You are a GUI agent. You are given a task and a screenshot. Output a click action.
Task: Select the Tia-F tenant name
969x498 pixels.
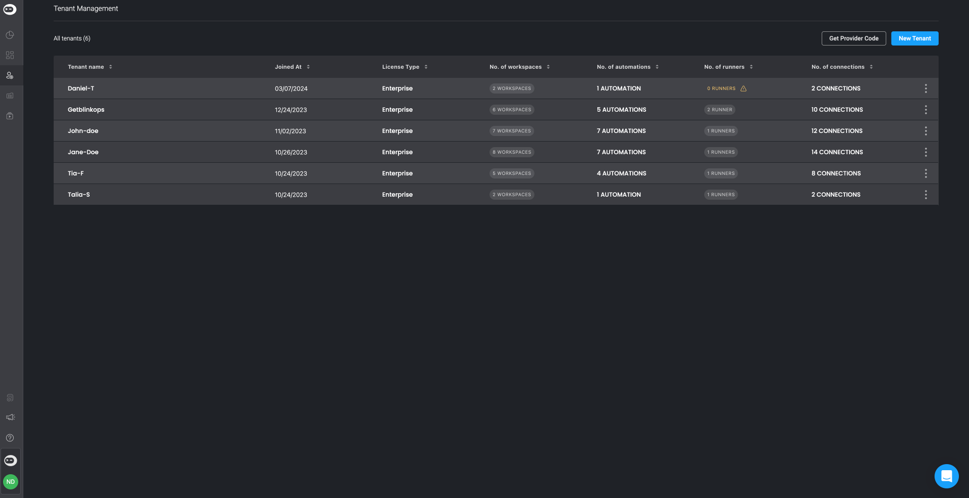tap(76, 173)
